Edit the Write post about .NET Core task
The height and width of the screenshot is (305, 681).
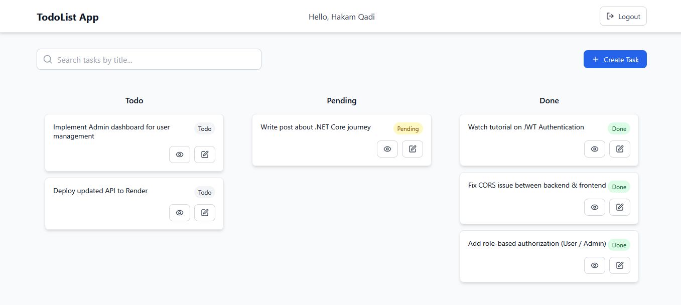pos(413,149)
